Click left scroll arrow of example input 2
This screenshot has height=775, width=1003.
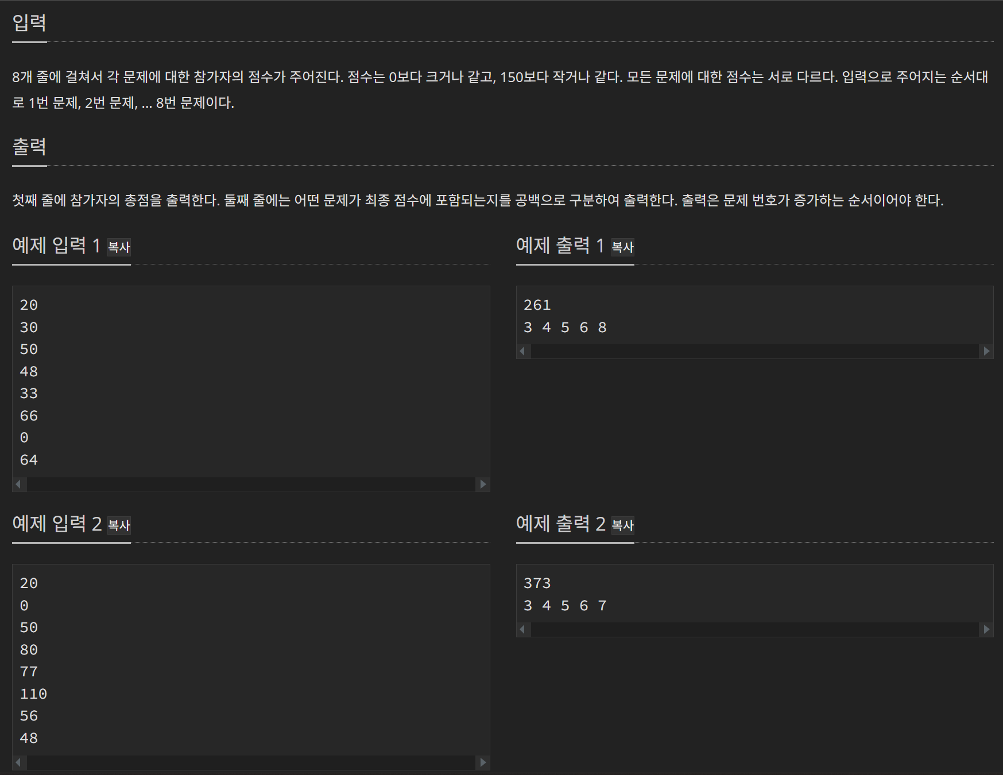click(19, 762)
